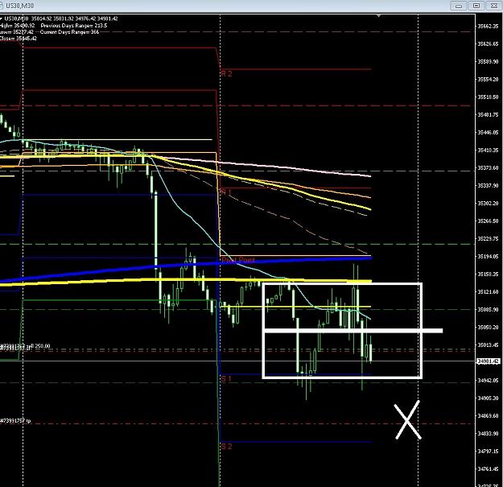Close the US30,M30 chart window
The width and height of the screenshot is (503, 487).
(493, 6)
